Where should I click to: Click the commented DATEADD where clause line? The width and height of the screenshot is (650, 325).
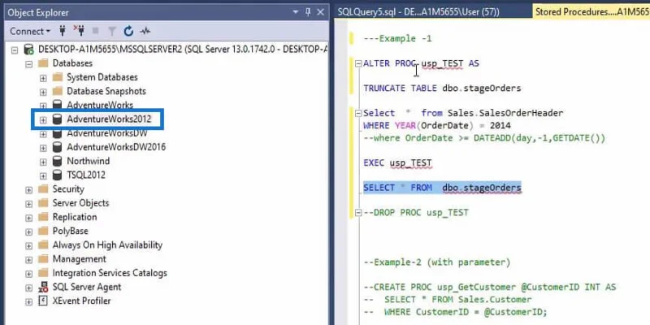coord(484,138)
